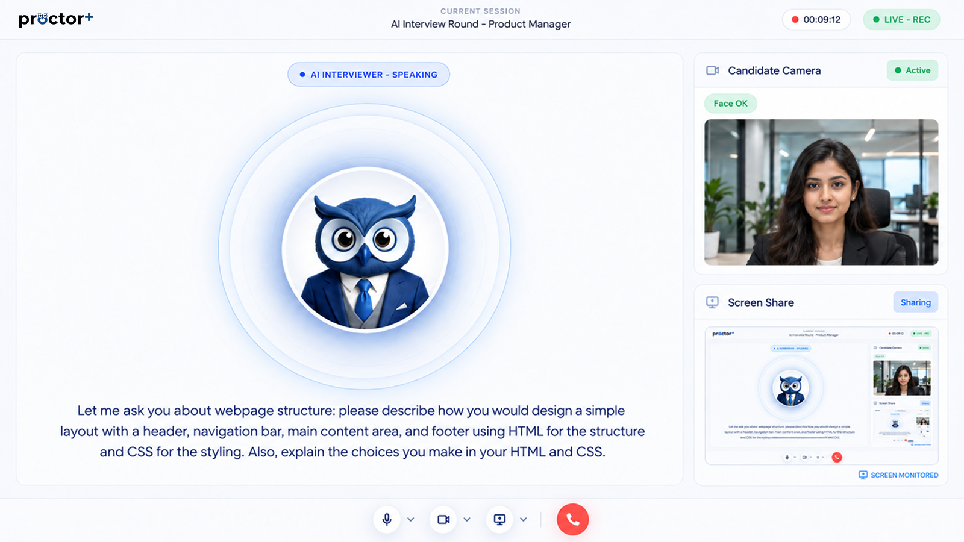964x542 pixels.
Task: Click the Screen Share panel monitor icon
Action: pyautogui.click(x=712, y=302)
